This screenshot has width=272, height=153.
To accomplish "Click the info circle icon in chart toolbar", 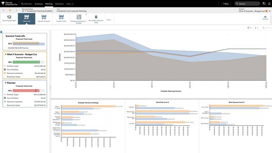I will pos(248,28).
